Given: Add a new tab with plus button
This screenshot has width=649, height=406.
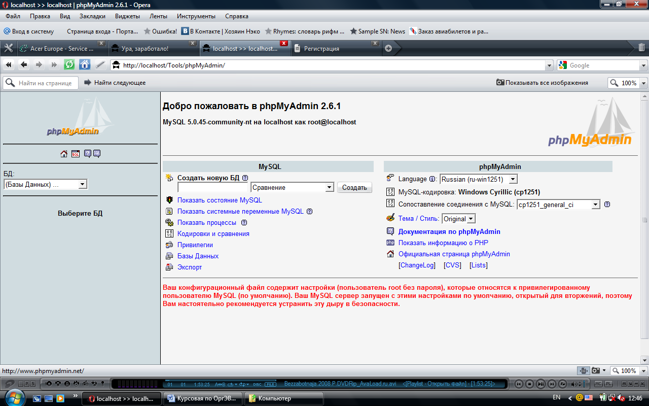Looking at the screenshot, I should point(388,48).
